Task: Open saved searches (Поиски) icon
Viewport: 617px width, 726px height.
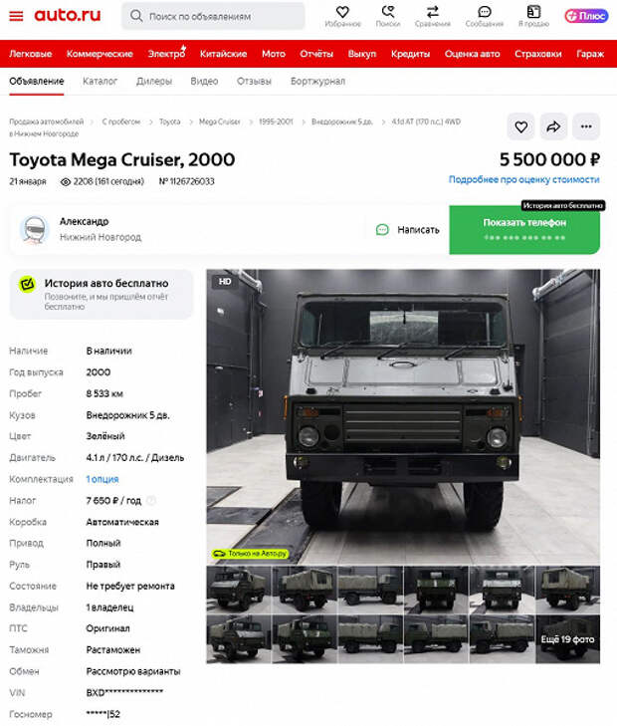Action: coord(387,12)
